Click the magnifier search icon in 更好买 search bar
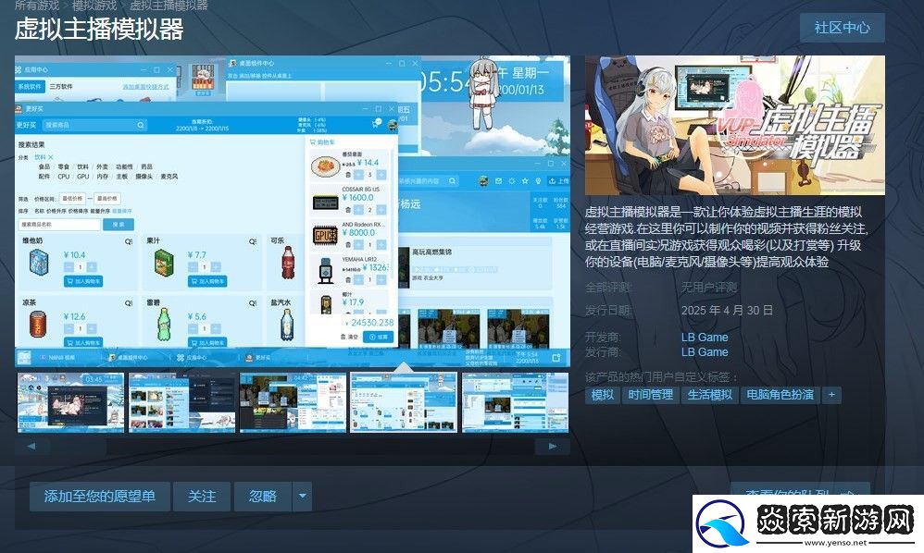Screen dimensions: 924x553 pyautogui.click(x=141, y=123)
